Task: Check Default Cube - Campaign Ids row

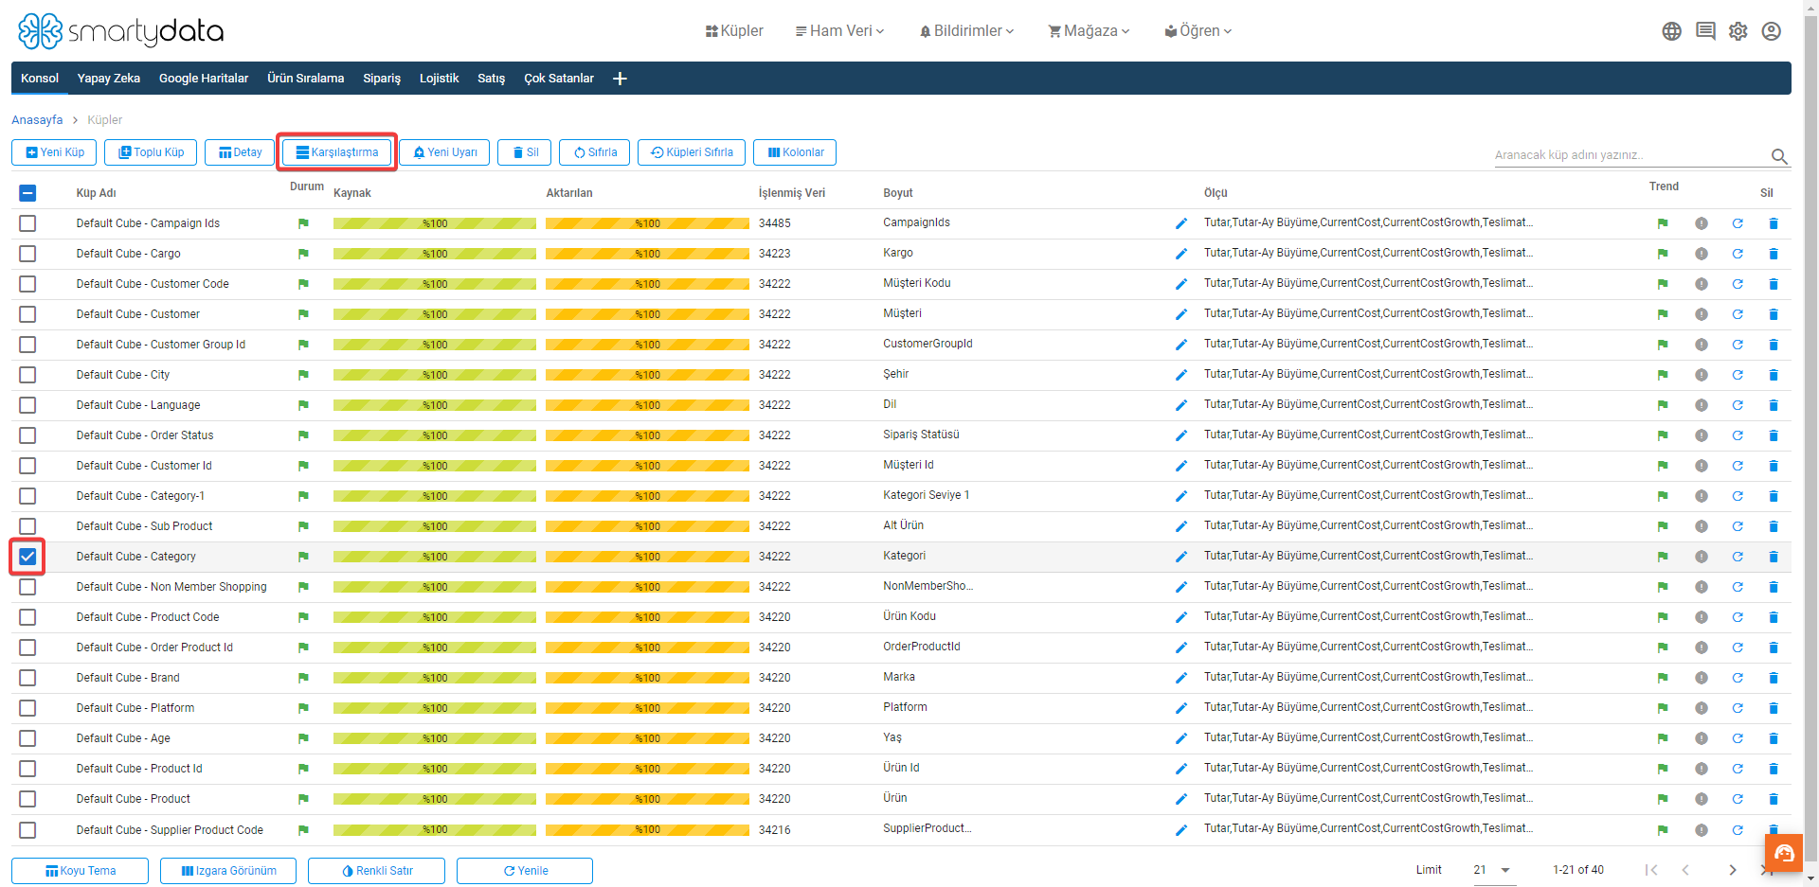Action: (x=27, y=223)
